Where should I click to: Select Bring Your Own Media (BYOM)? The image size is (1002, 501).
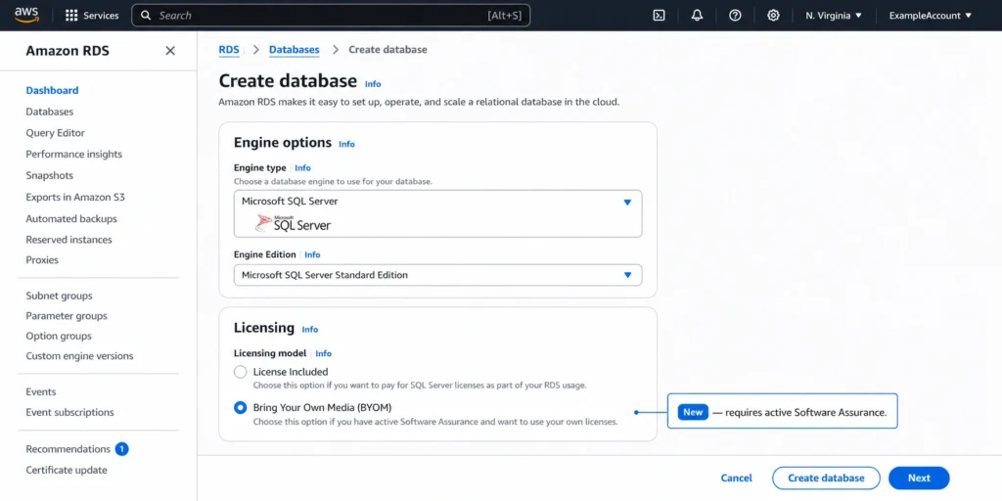(241, 407)
